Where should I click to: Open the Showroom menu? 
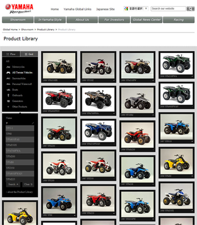[18, 20]
